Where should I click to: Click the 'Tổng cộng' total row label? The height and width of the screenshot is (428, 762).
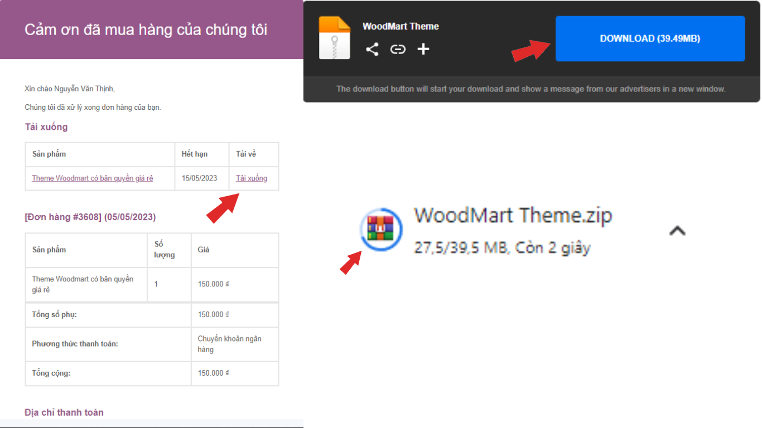(51, 373)
